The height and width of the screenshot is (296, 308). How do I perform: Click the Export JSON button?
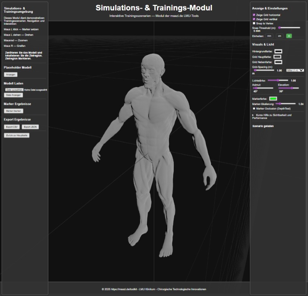pyautogui.click(x=30, y=127)
